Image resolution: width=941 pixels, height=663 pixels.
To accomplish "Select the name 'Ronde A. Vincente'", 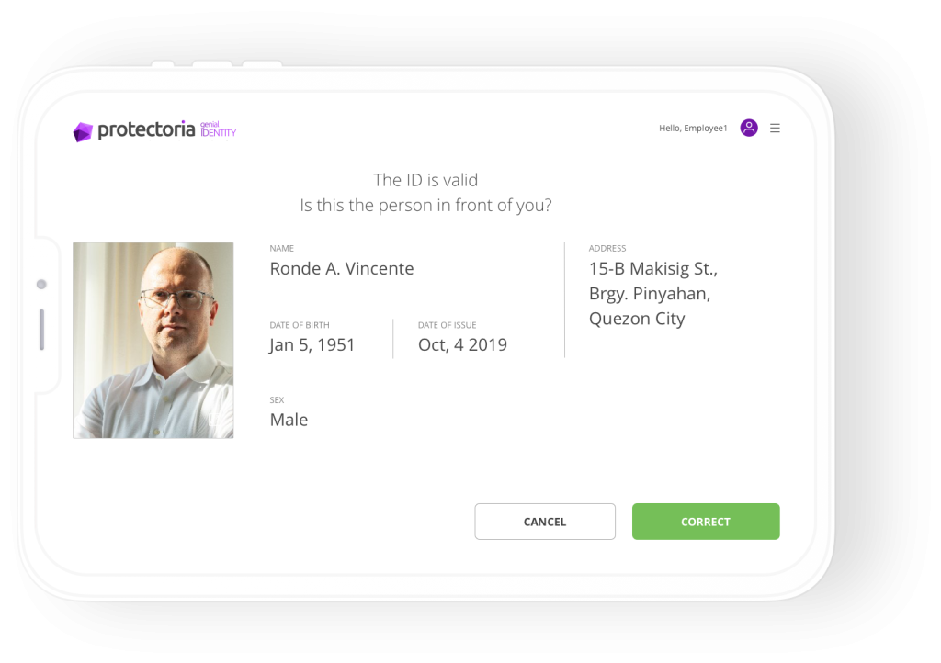I will (342, 269).
